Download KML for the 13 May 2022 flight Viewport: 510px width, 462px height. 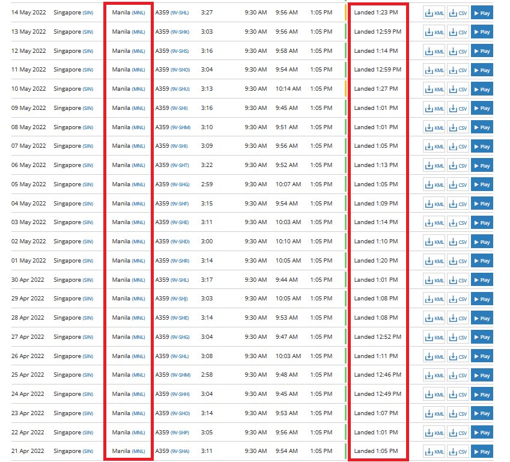(x=434, y=32)
